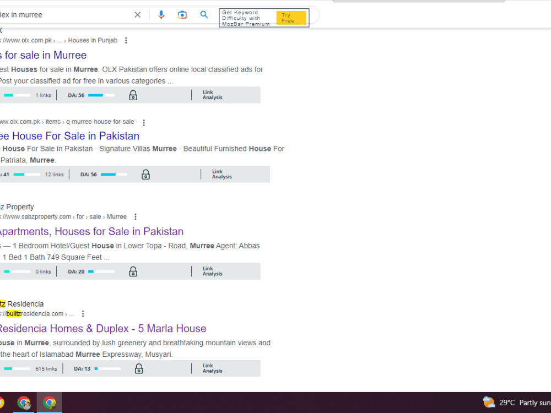Click the lock icon in first MozBar row
The width and height of the screenshot is (551, 413).
[x=133, y=95]
